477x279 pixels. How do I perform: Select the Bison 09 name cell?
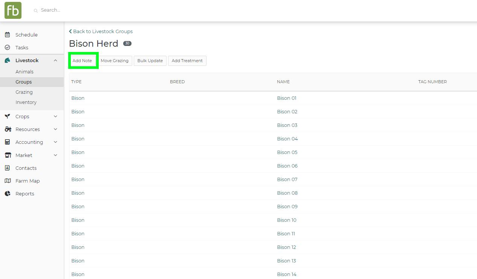[x=287, y=206]
